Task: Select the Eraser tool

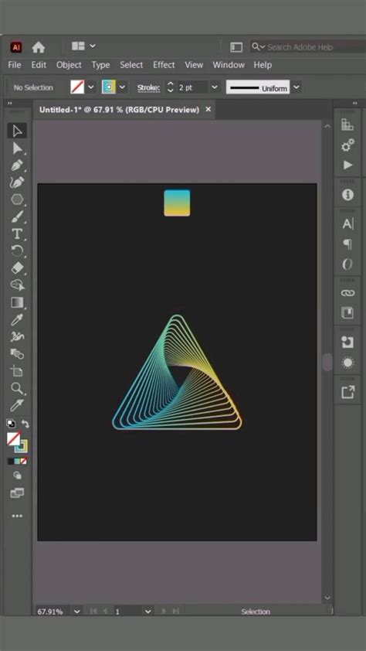Action: [x=17, y=268]
